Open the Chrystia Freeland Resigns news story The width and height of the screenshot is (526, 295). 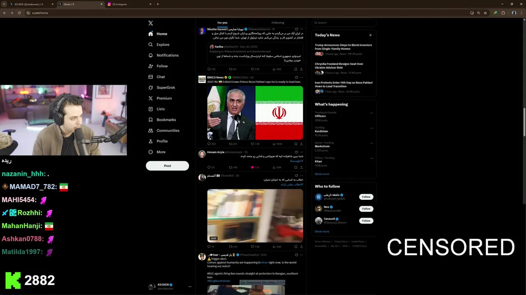coord(344,68)
